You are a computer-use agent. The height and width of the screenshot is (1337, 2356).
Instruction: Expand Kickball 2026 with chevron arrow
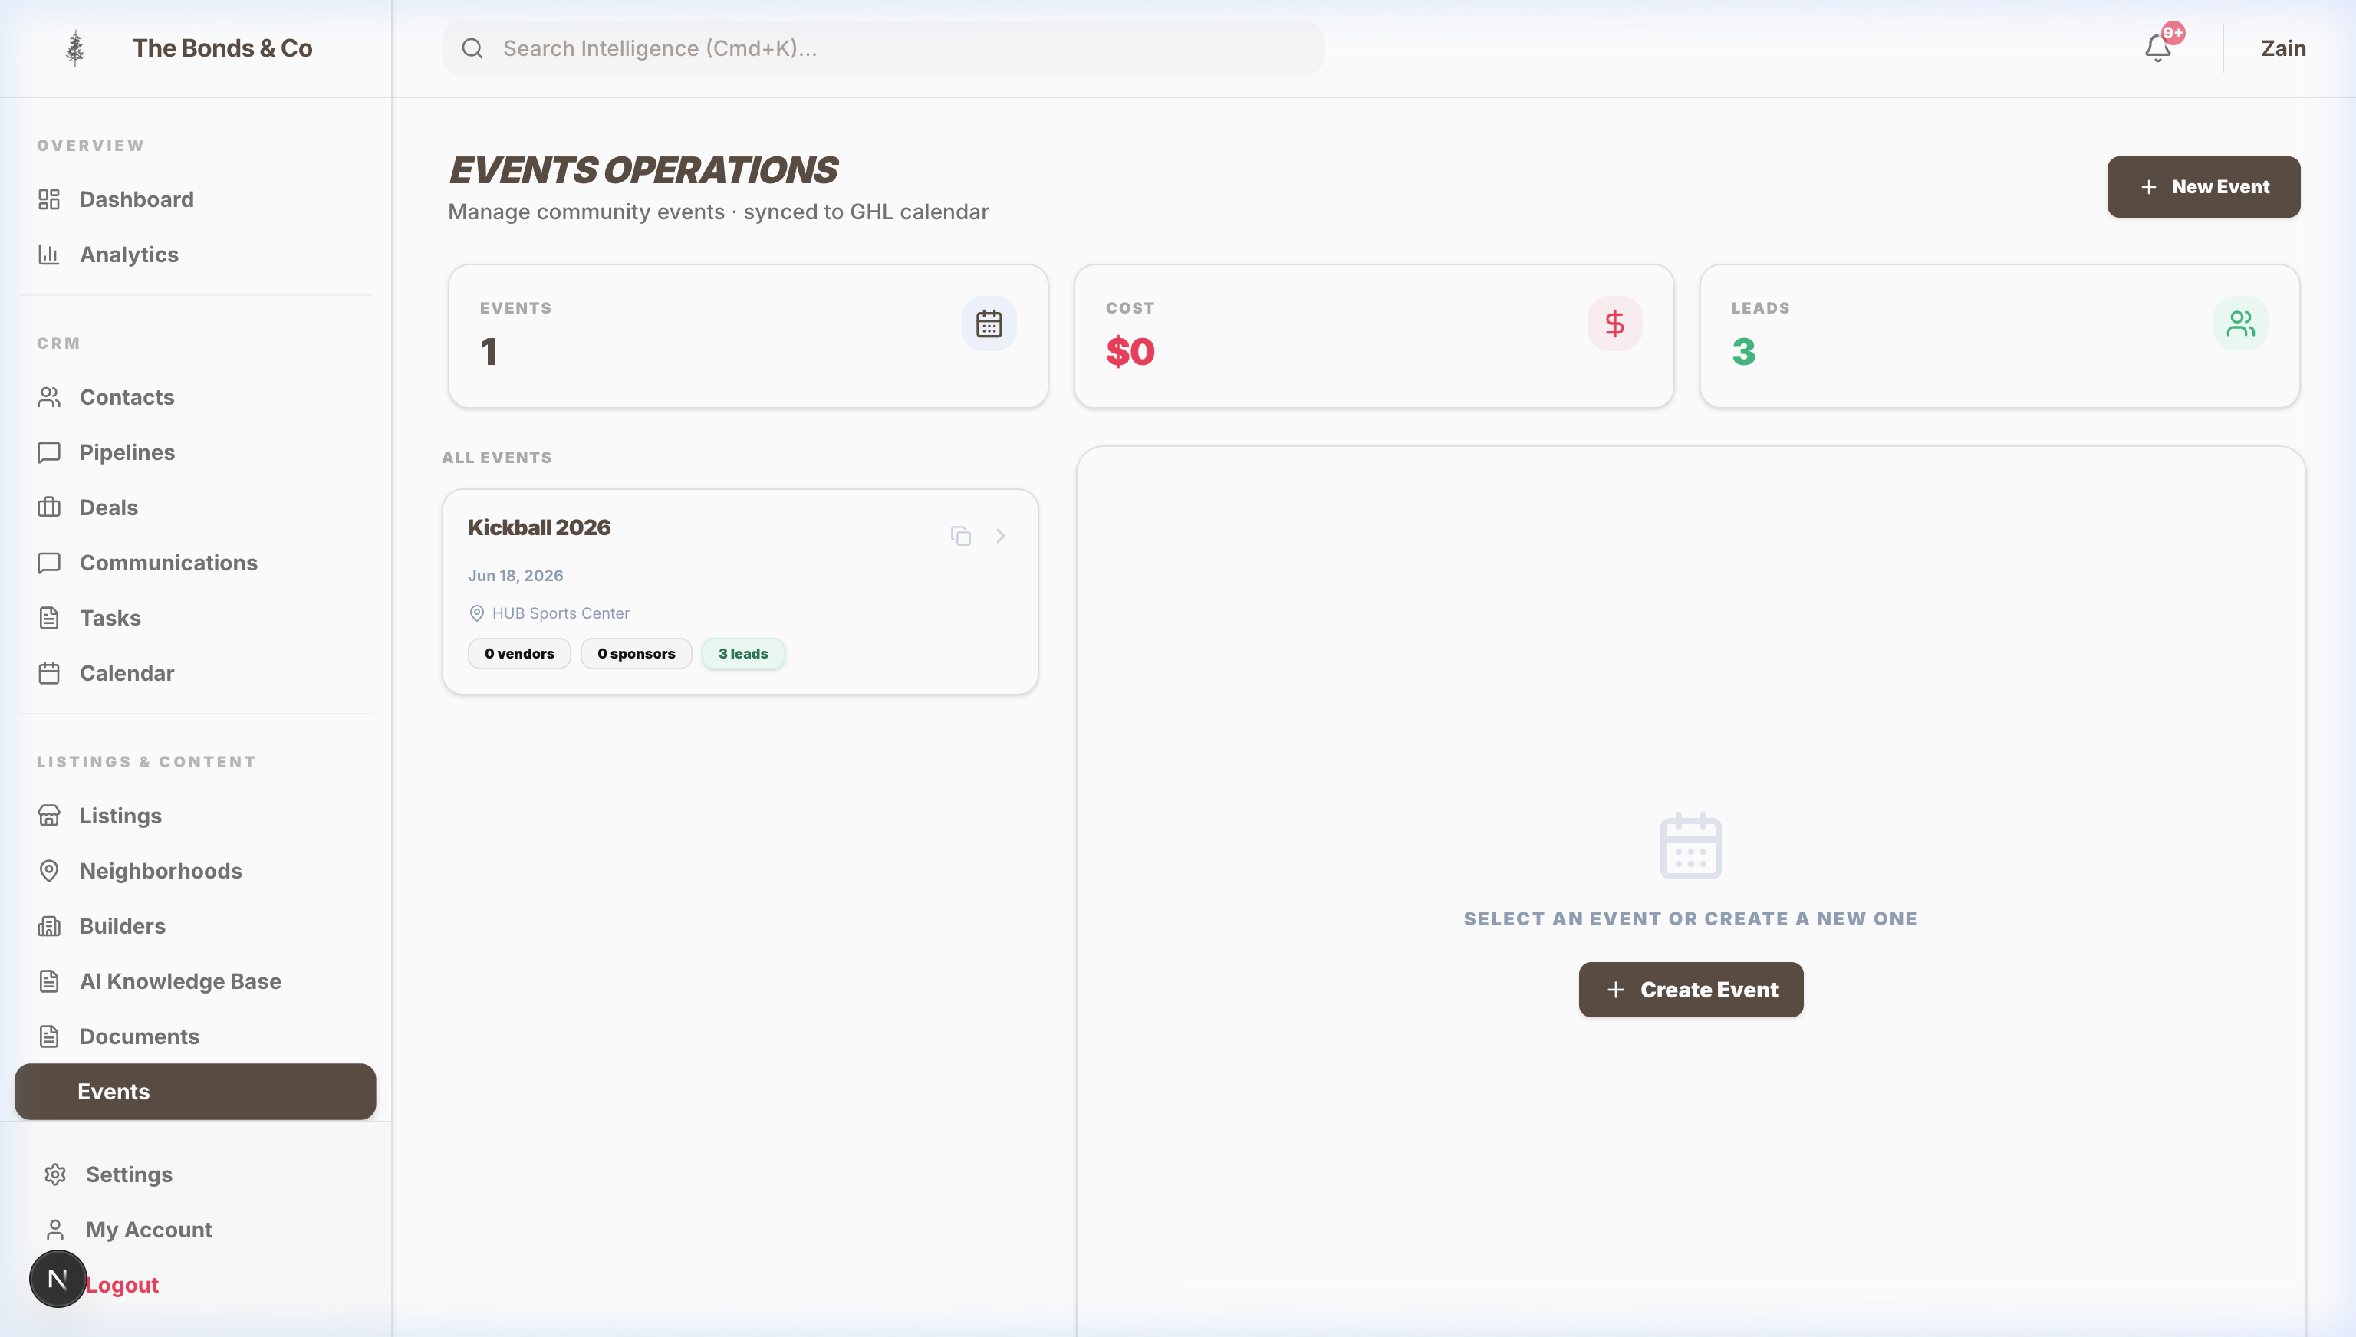click(1000, 535)
